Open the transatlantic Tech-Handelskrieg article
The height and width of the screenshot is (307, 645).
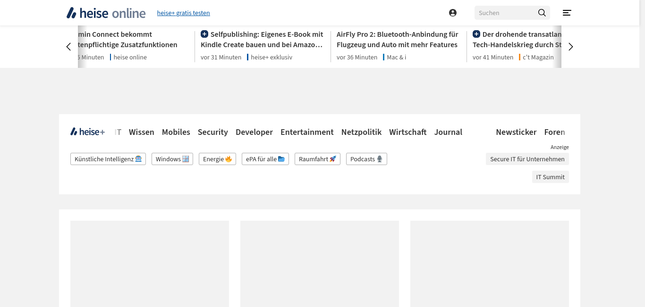(x=517, y=40)
